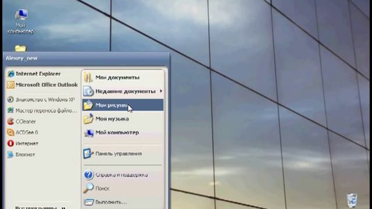
Task: Click the Мой компьютер icon in Start menu
Action: click(x=88, y=133)
